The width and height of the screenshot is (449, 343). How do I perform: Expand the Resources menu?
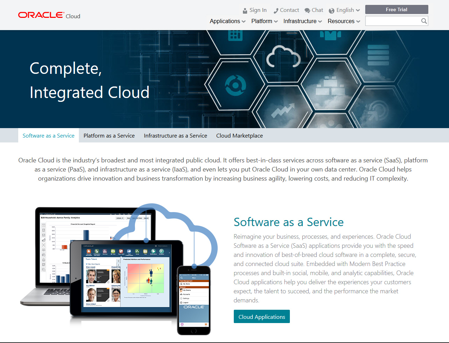[x=344, y=21]
